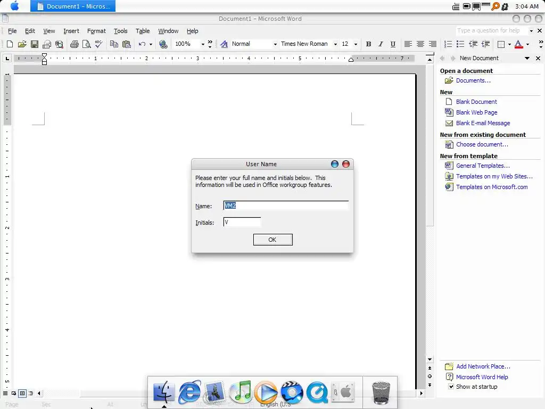Switch to Normal view button

coord(5,394)
